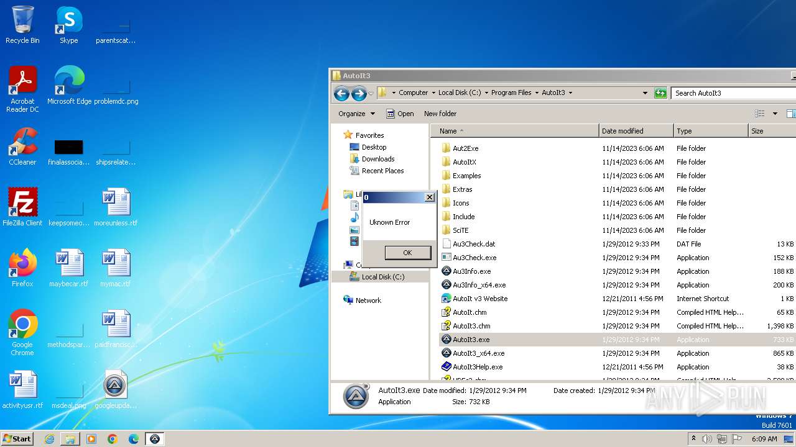The height and width of the screenshot is (447, 796).
Task: Click New folder in toolbar
Action: click(x=440, y=114)
